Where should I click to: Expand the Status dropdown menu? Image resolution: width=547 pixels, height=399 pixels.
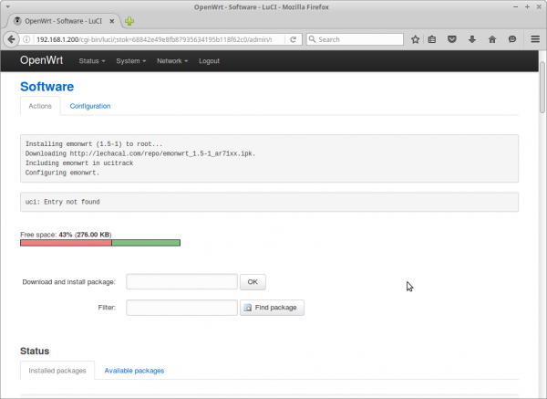tap(92, 61)
